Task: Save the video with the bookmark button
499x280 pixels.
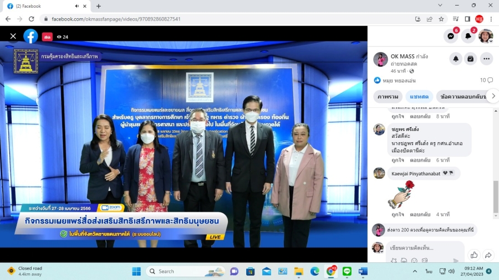Action: pos(470,59)
